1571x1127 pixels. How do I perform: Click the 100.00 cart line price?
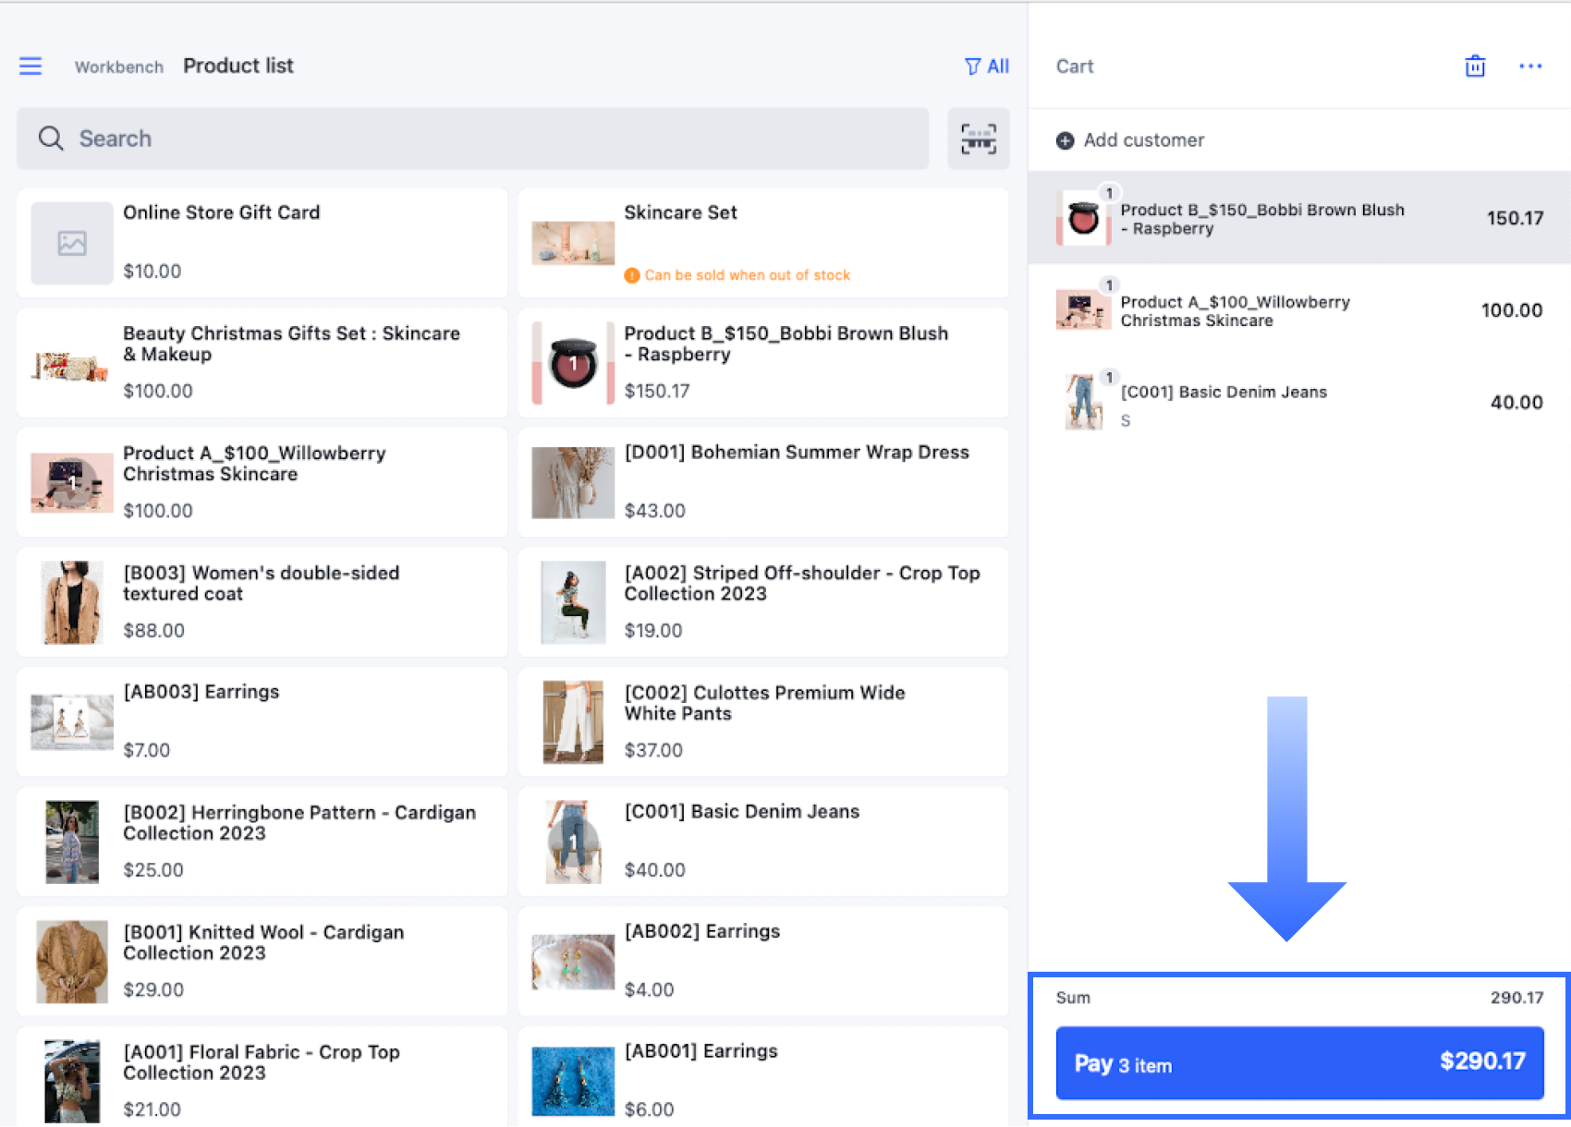(1512, 311)
